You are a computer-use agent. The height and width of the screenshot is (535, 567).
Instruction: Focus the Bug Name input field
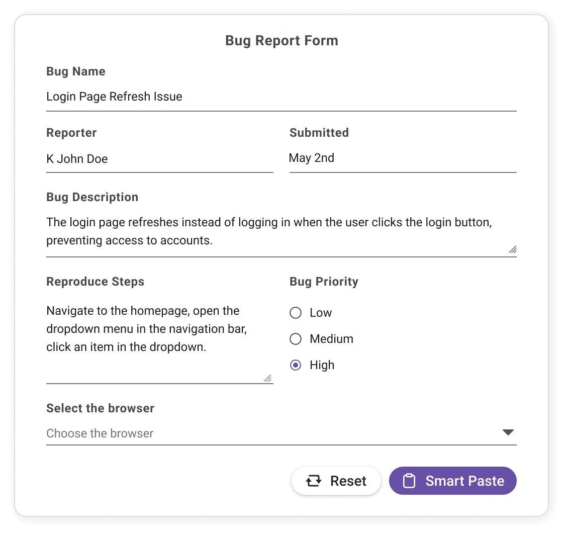(281, 97)
